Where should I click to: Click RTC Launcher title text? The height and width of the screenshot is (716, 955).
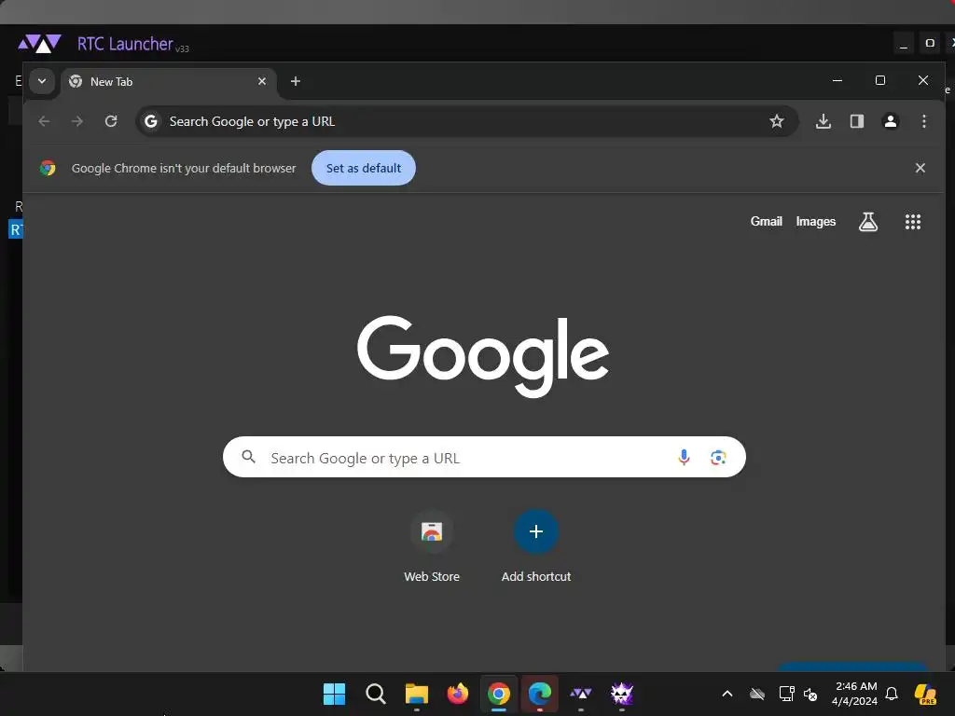125,44
